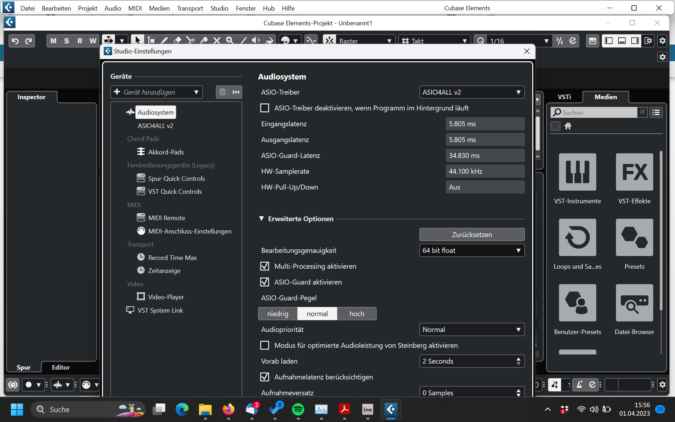Open Presets tile in Medien
675x422 pixels.
coord(635,237)
